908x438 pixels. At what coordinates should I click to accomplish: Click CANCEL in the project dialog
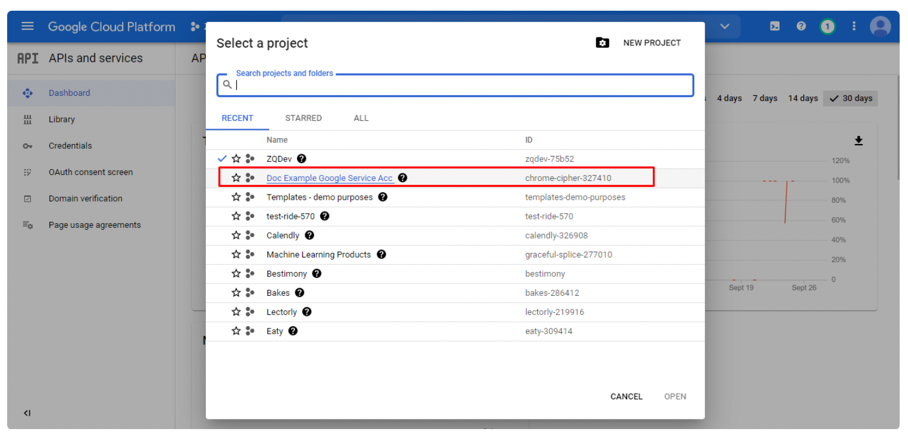coord(627,396)
